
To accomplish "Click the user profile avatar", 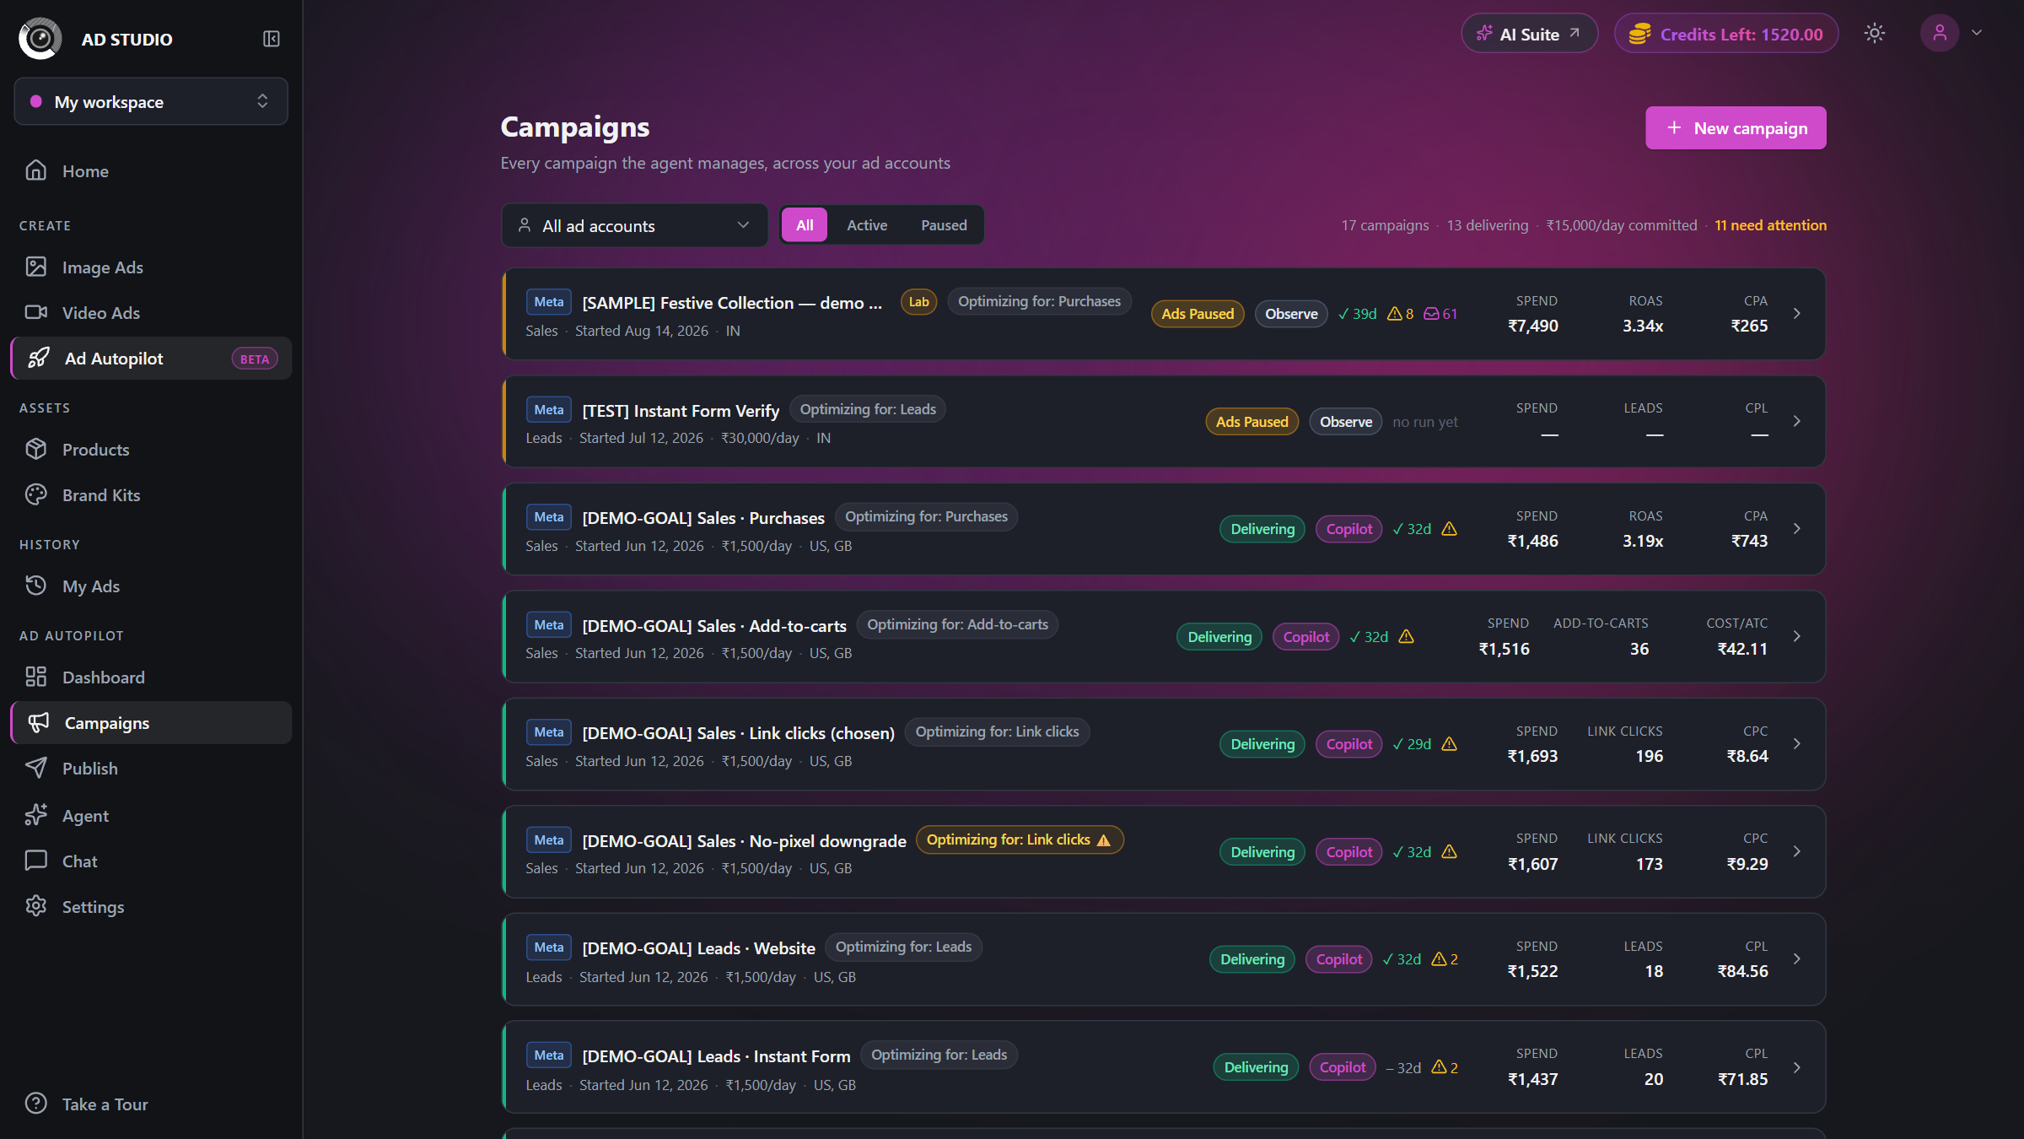I will tap(1939, 33).
